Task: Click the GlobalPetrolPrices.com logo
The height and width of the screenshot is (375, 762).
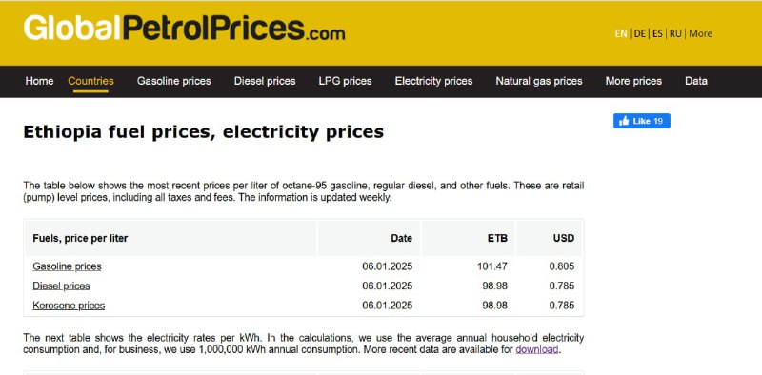Action: click(184, 29)
